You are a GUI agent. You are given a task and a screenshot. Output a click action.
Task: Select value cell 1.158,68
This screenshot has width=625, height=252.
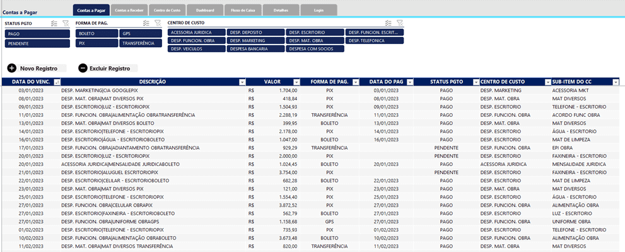pyautogui.click(x=273, y=221)
